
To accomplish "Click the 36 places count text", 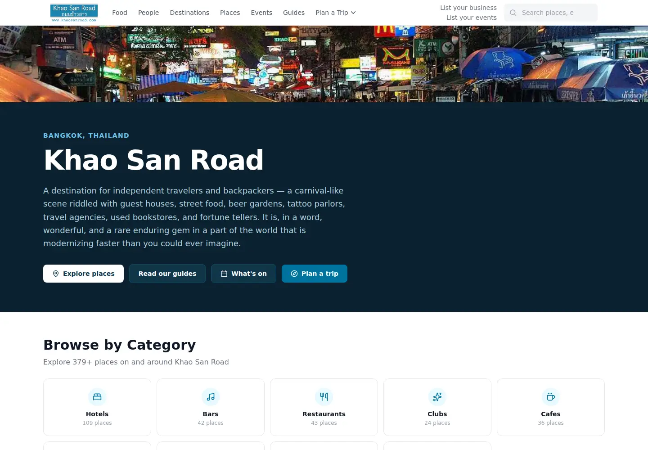I will coord(551,423).
